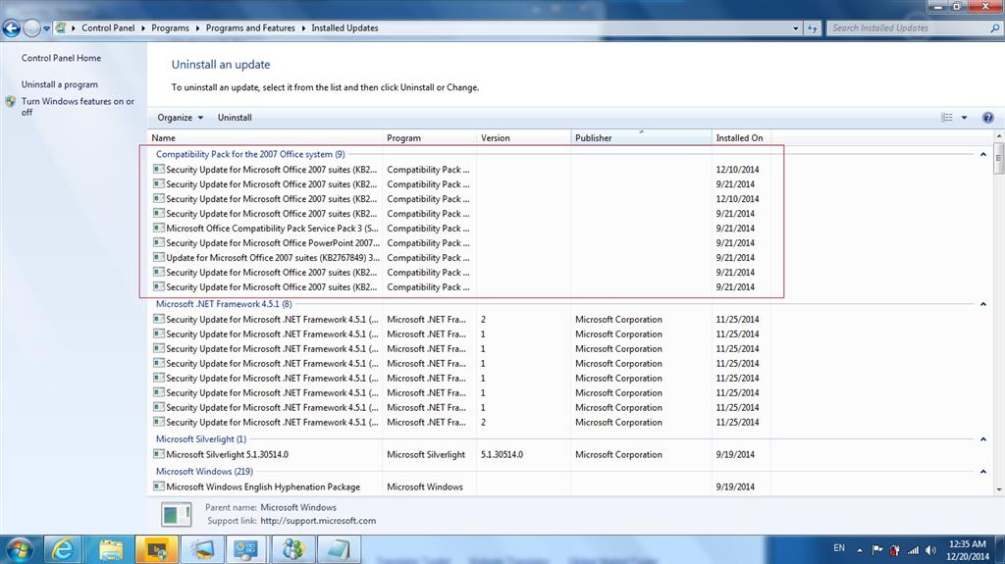Click the search magnifier icon
Image resolution: width=1005 pixels, height=564 pixels.
tap(995, 28)
